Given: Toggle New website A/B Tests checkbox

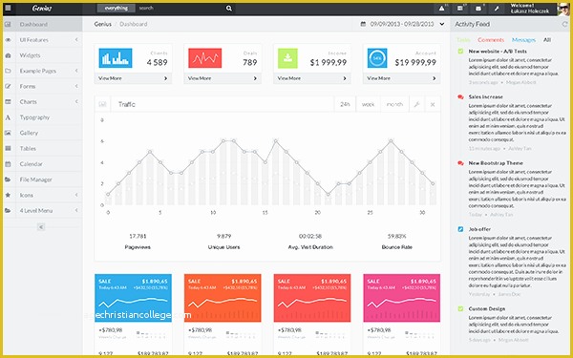Looking at the screenshot, I should (x=460, y=52).
